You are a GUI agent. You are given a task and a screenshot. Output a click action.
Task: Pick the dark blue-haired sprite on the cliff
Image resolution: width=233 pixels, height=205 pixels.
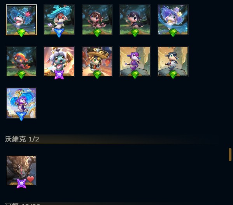(173, 62)
